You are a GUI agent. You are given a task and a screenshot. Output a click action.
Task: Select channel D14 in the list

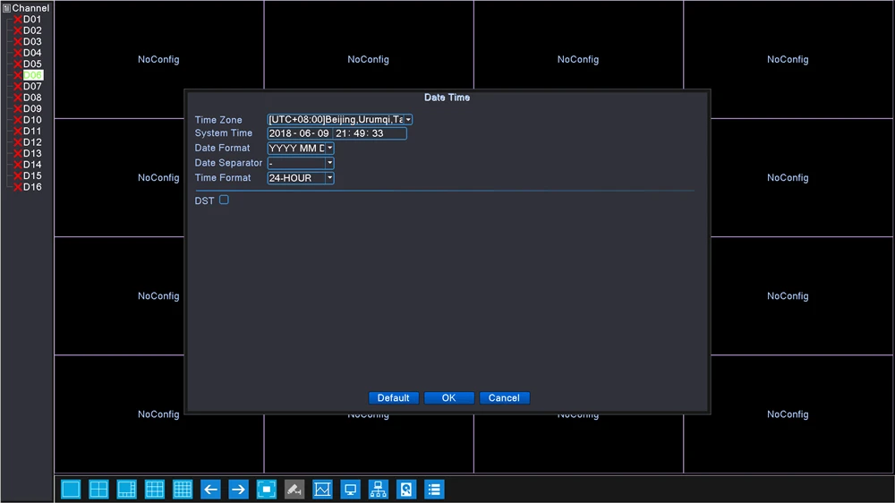[32, 165]
